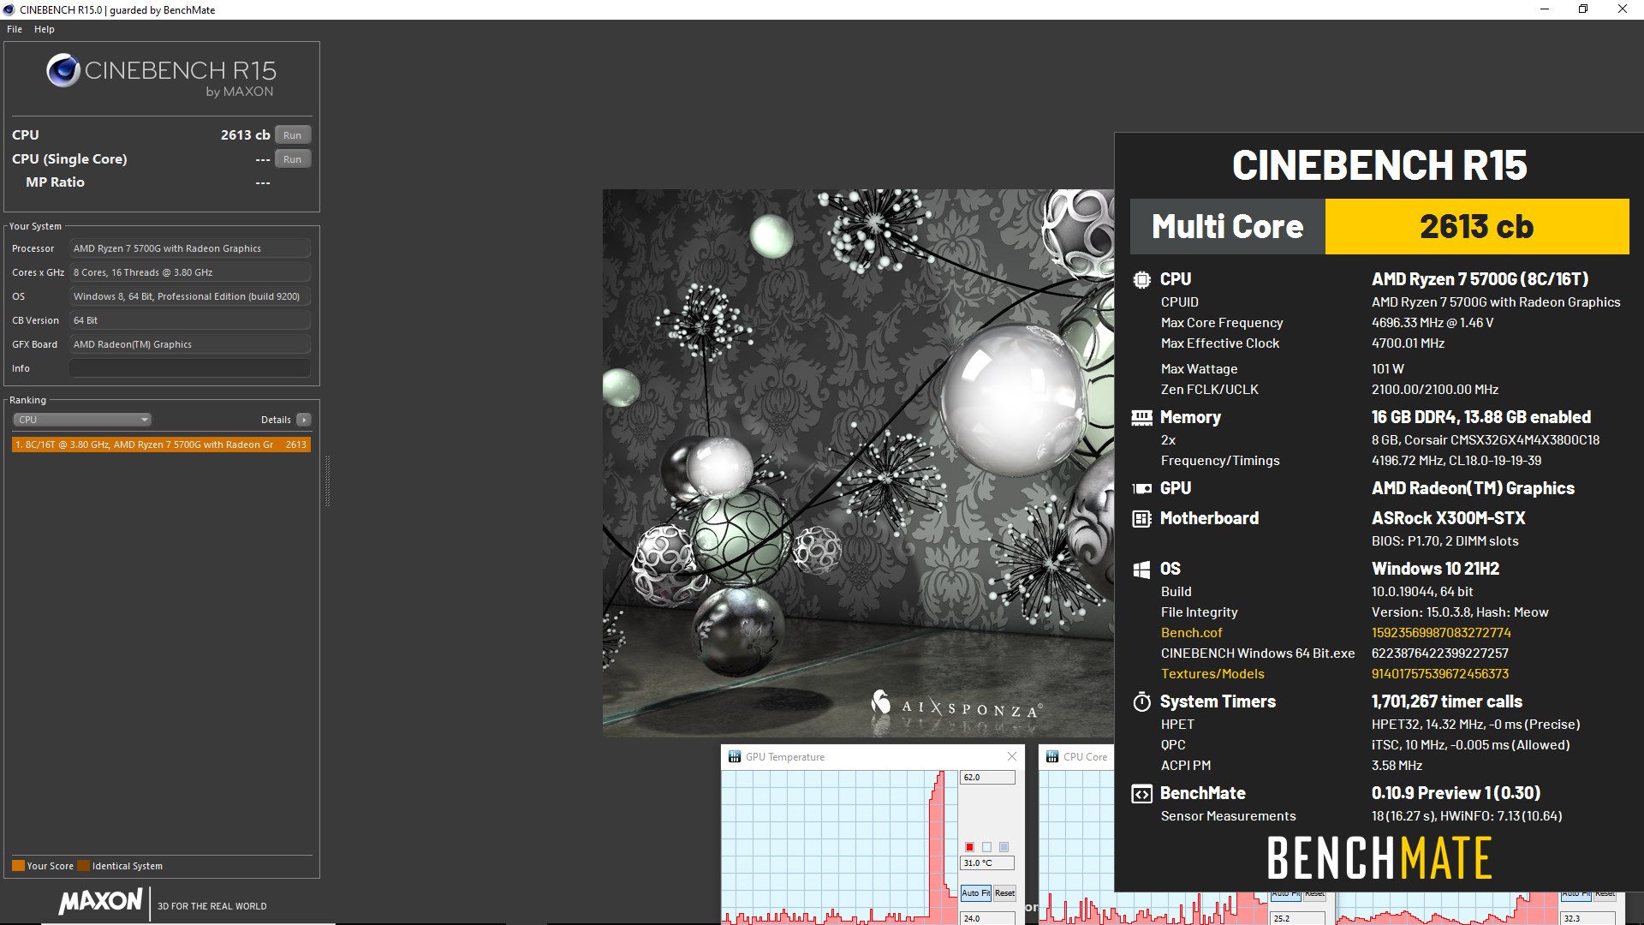Run the CPU multi-core benchmark
The height and width of the screenshot is (925, 1644).
point(293,135)
